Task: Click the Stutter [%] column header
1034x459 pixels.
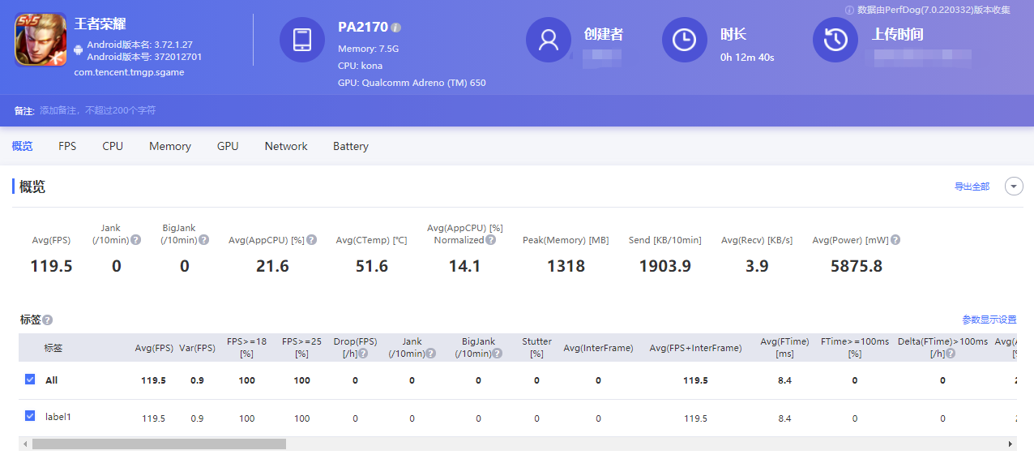Action: [x=536, y=347]
